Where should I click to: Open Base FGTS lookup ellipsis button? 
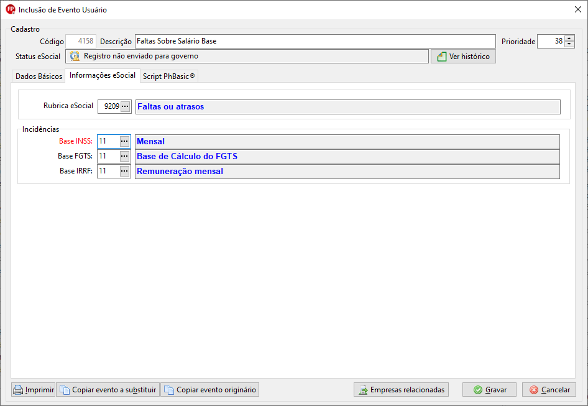(124, 156)
